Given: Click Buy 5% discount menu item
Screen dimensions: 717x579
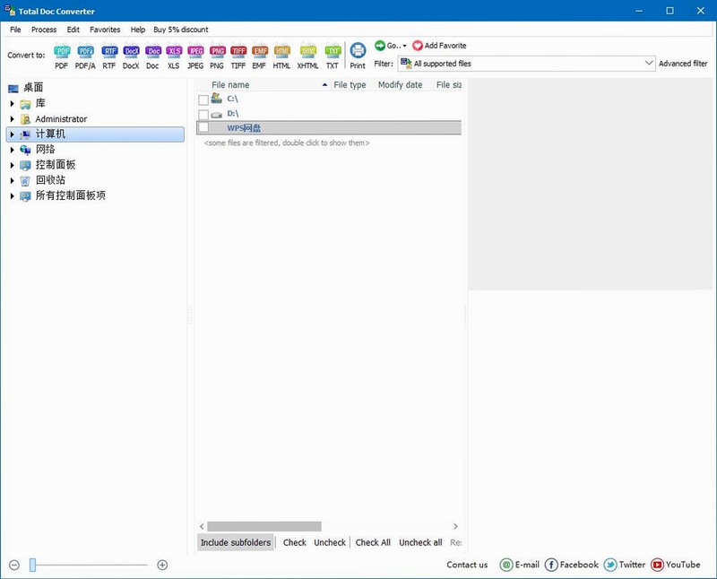Looking at the screenshot, I should (x=181, y=30).
